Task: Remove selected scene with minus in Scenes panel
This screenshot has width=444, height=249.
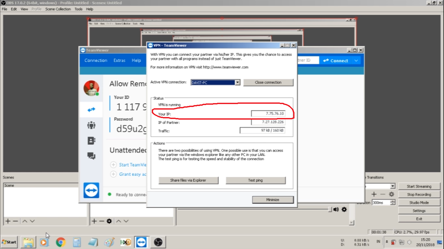Action: click(x=15, y=221)
